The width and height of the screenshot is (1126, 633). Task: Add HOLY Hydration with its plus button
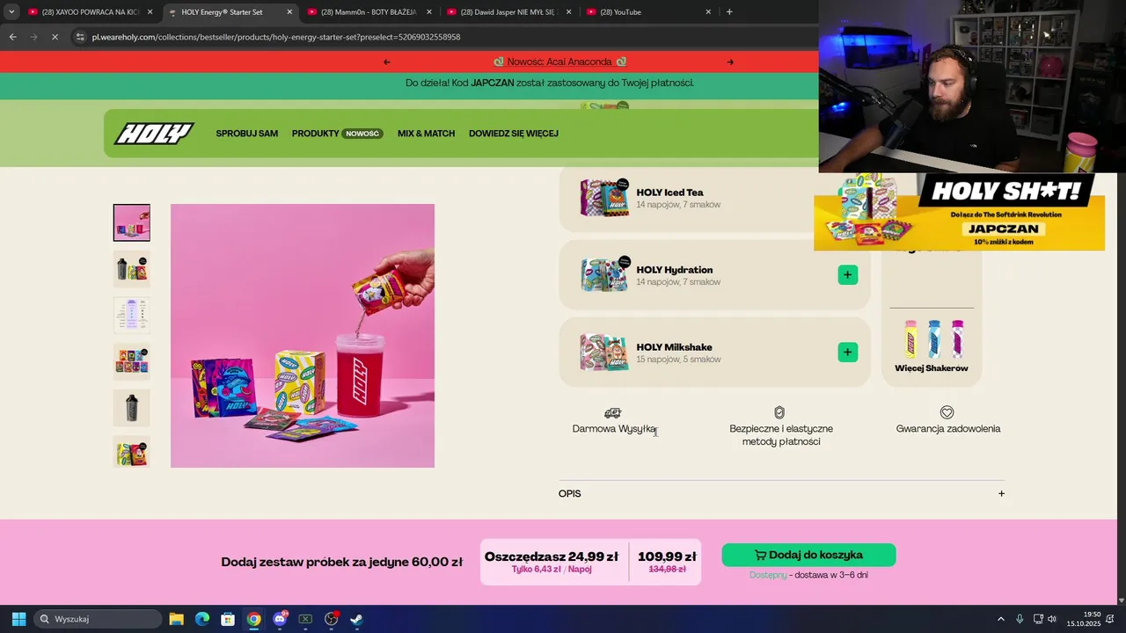pyautogui.click(x=847, y=275)
